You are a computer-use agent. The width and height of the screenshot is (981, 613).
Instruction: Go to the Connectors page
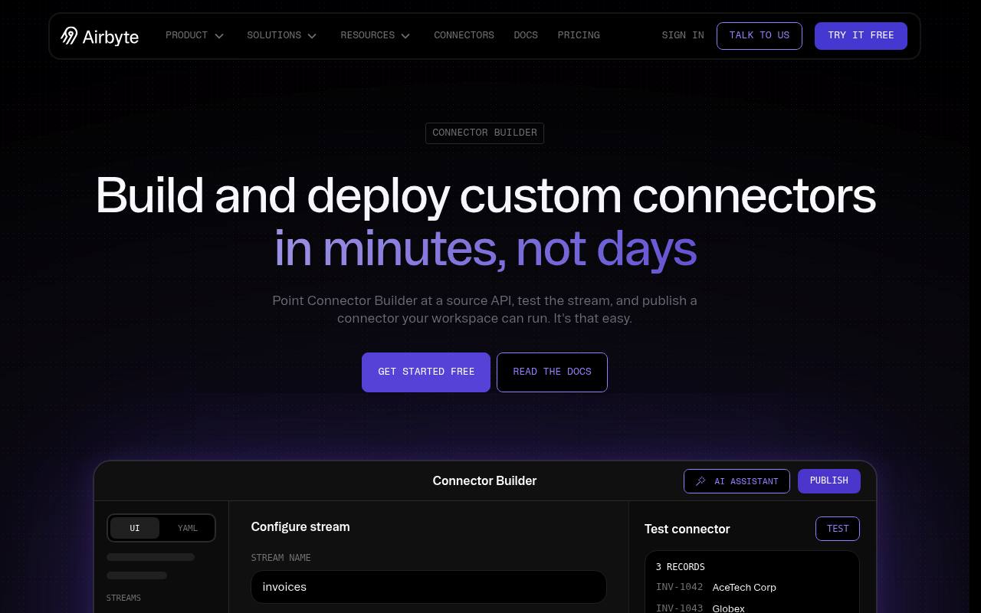(x=464, y=35)
